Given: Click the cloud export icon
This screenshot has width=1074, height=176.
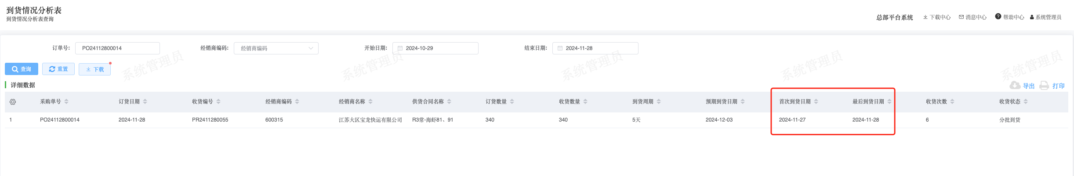Looking at the screenshot, I should coord(1015,86).
